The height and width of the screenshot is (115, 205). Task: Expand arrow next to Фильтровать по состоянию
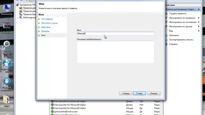199,22
